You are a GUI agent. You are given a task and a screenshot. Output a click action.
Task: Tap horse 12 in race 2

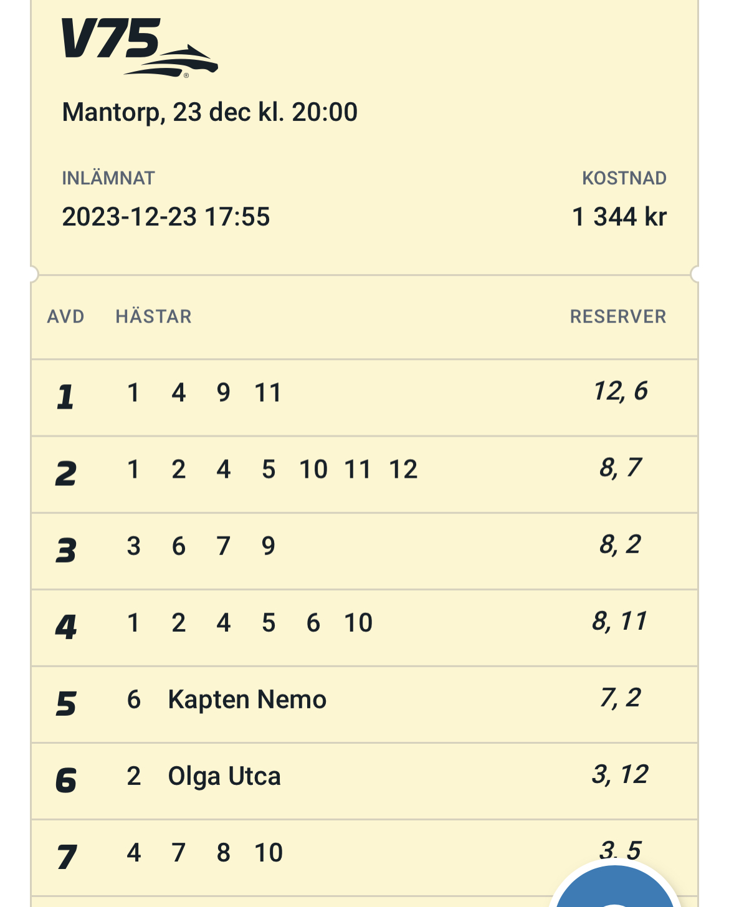point(403,469)
